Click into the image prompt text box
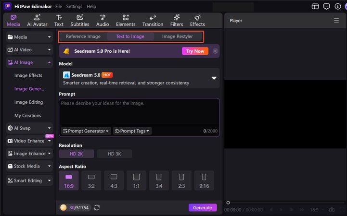The height and width of the screenshot is (216, 347). 139,112
